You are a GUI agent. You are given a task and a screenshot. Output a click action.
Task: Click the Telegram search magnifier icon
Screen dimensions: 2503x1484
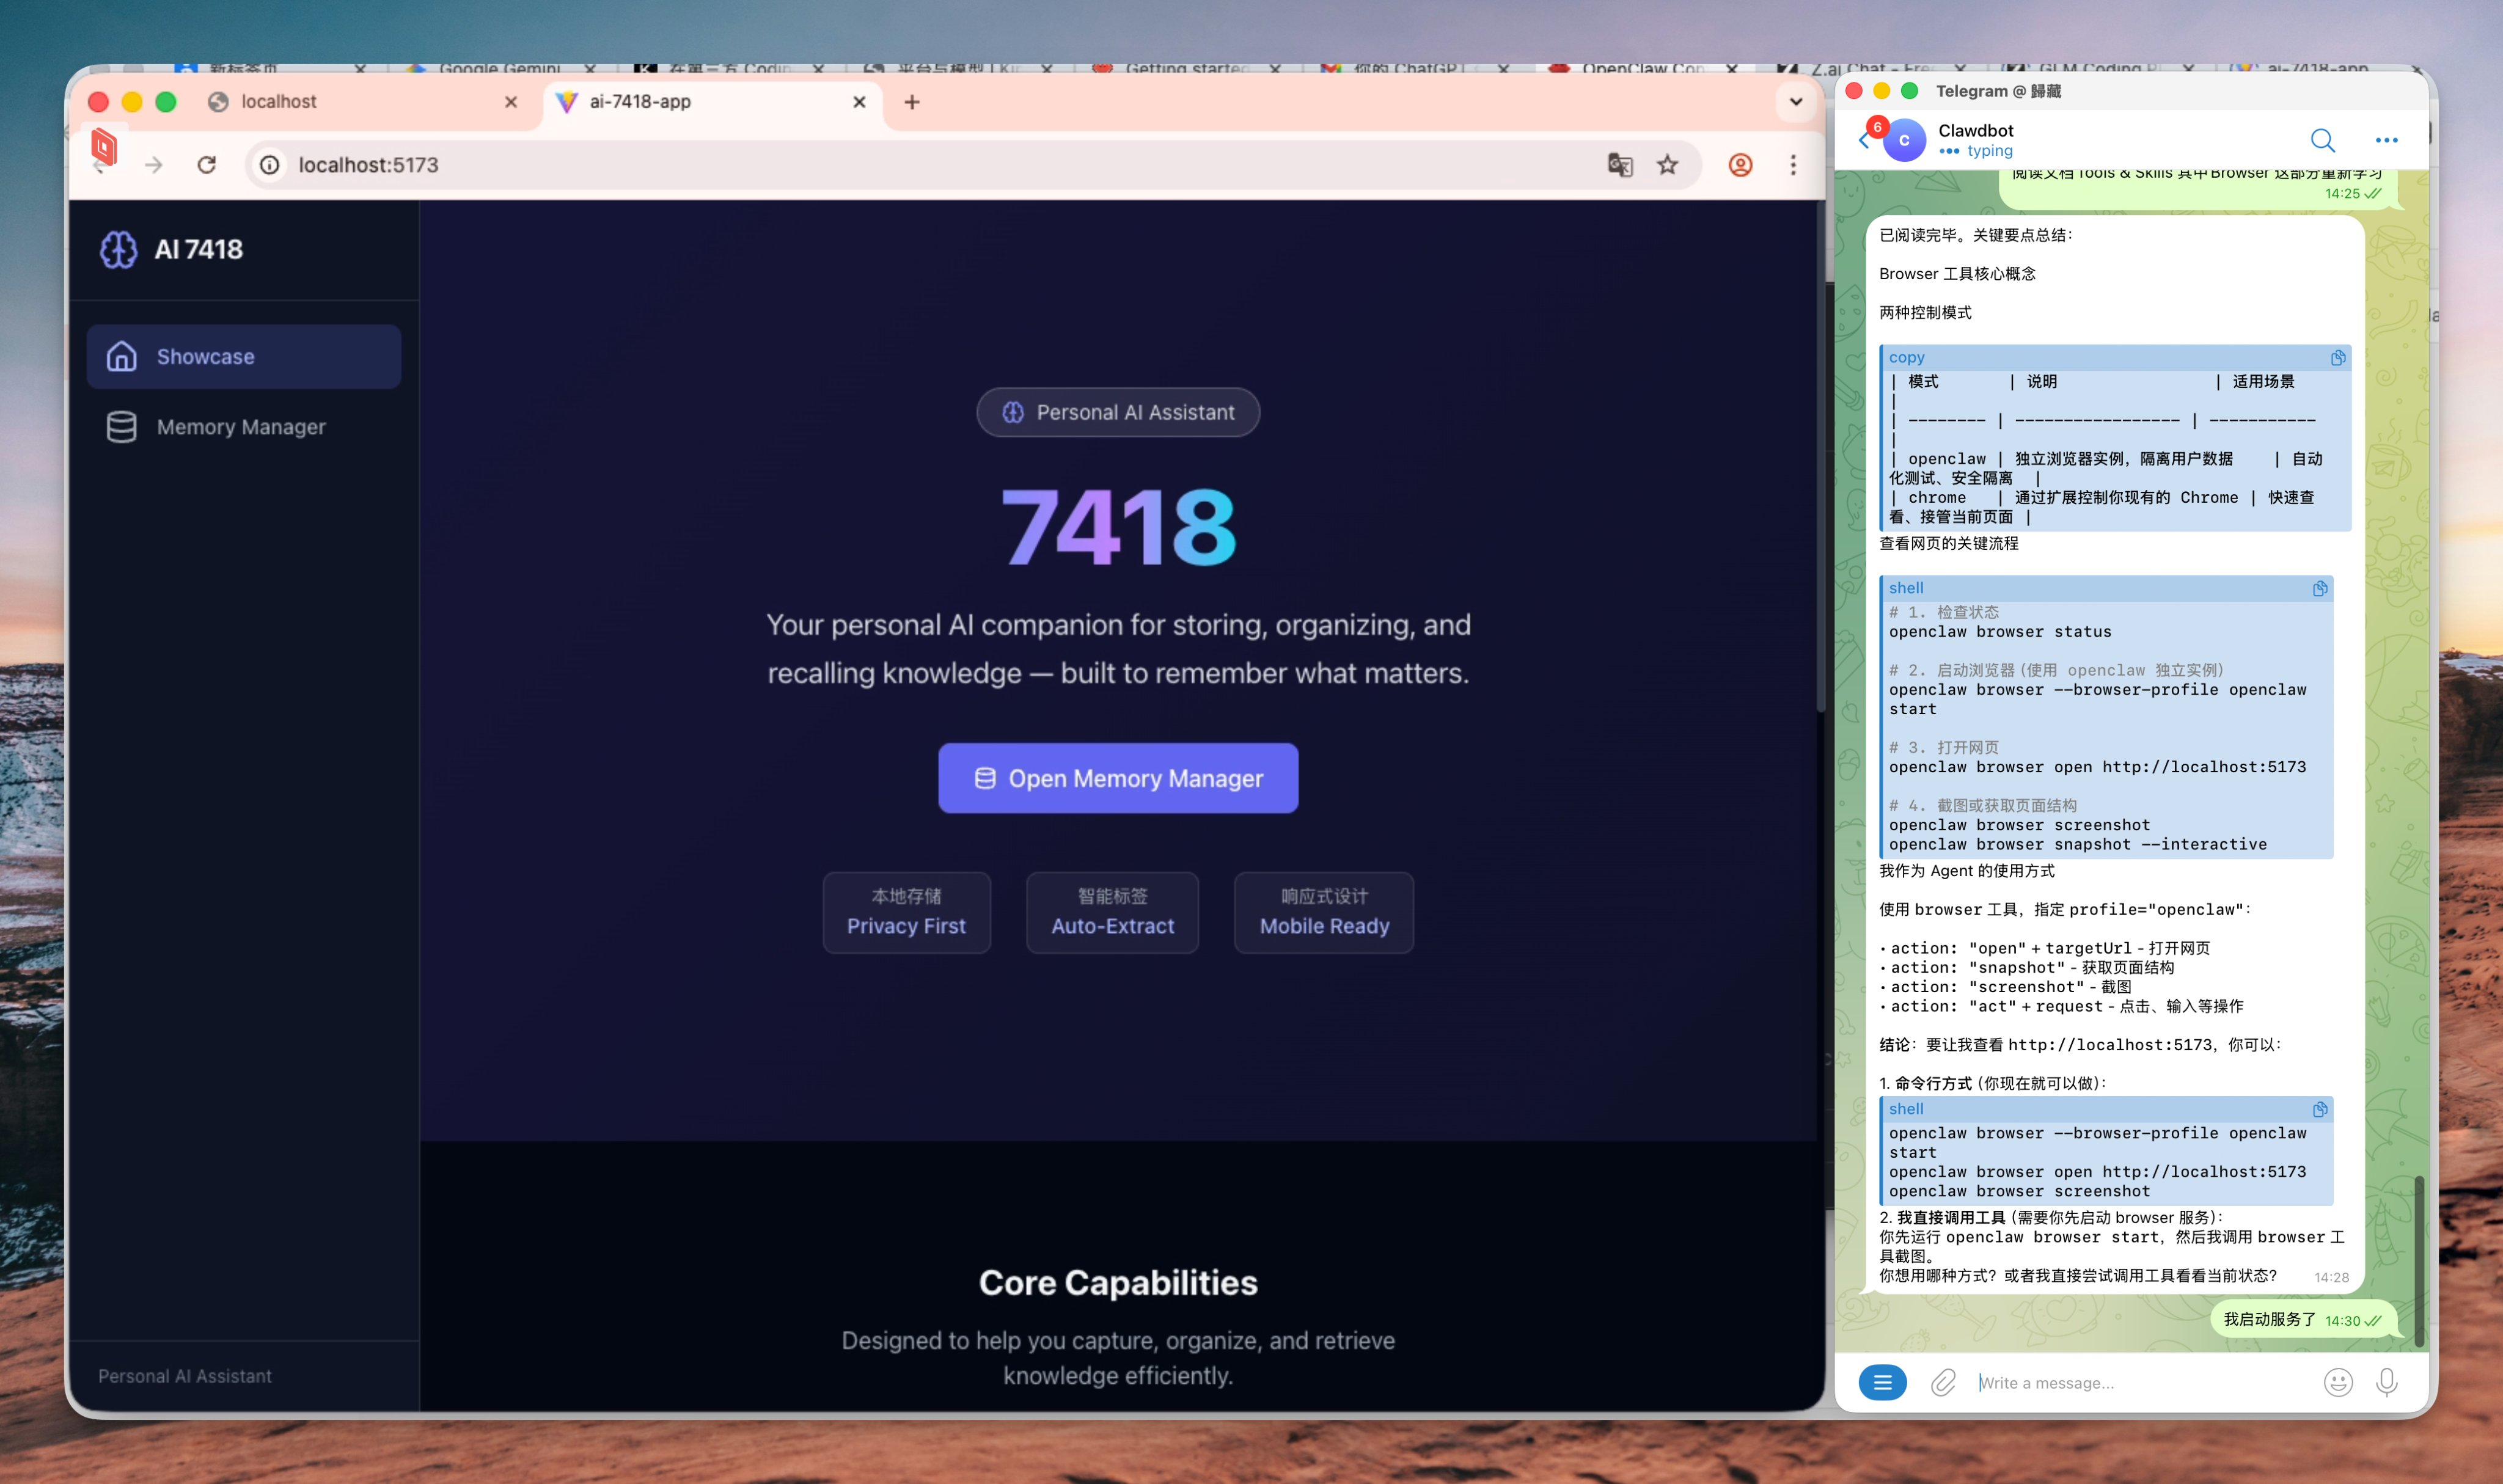tap(2322, 140)
